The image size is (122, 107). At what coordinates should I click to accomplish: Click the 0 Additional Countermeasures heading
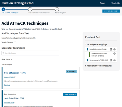[98, 66]
